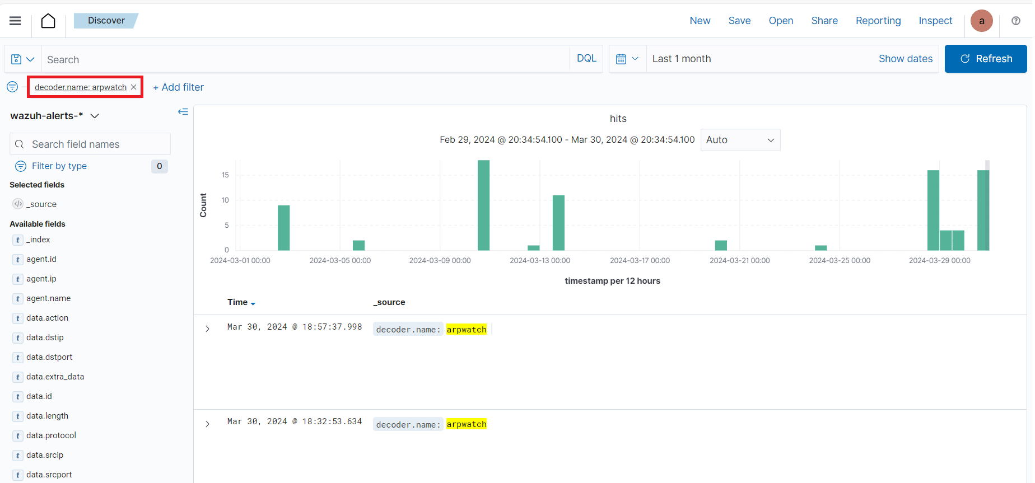Open the Inspect menu item
1035x483 pixels.
pyautogui.click(x=935, y=21)
